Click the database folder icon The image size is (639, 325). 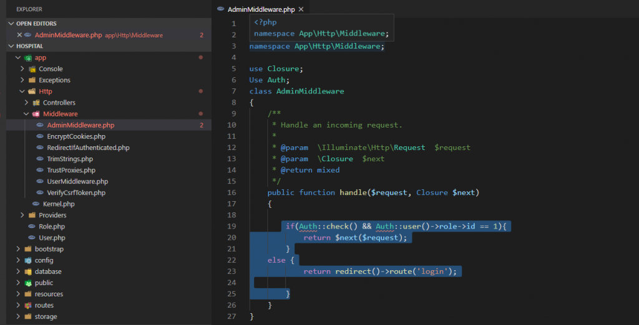coord(28,271)
